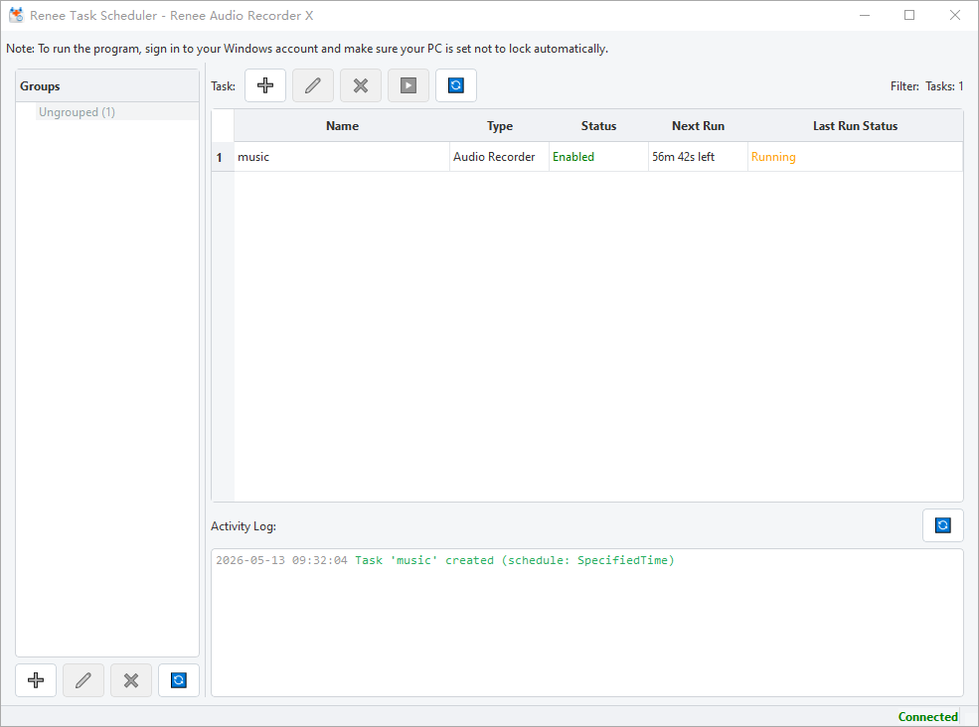Click the Next Run column header
The width and height of the screenshot is (979, 727).
click(x=698, y=126)
